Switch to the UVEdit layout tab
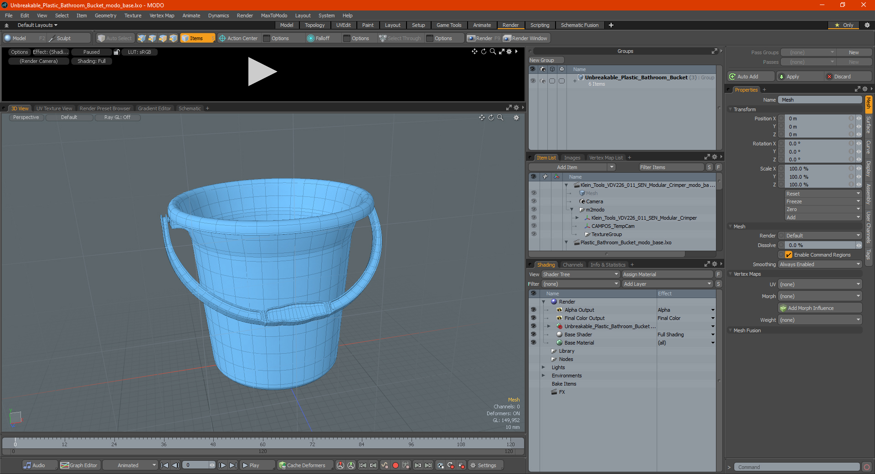This screenshot has width=875, height=474. tap(343, 25)
